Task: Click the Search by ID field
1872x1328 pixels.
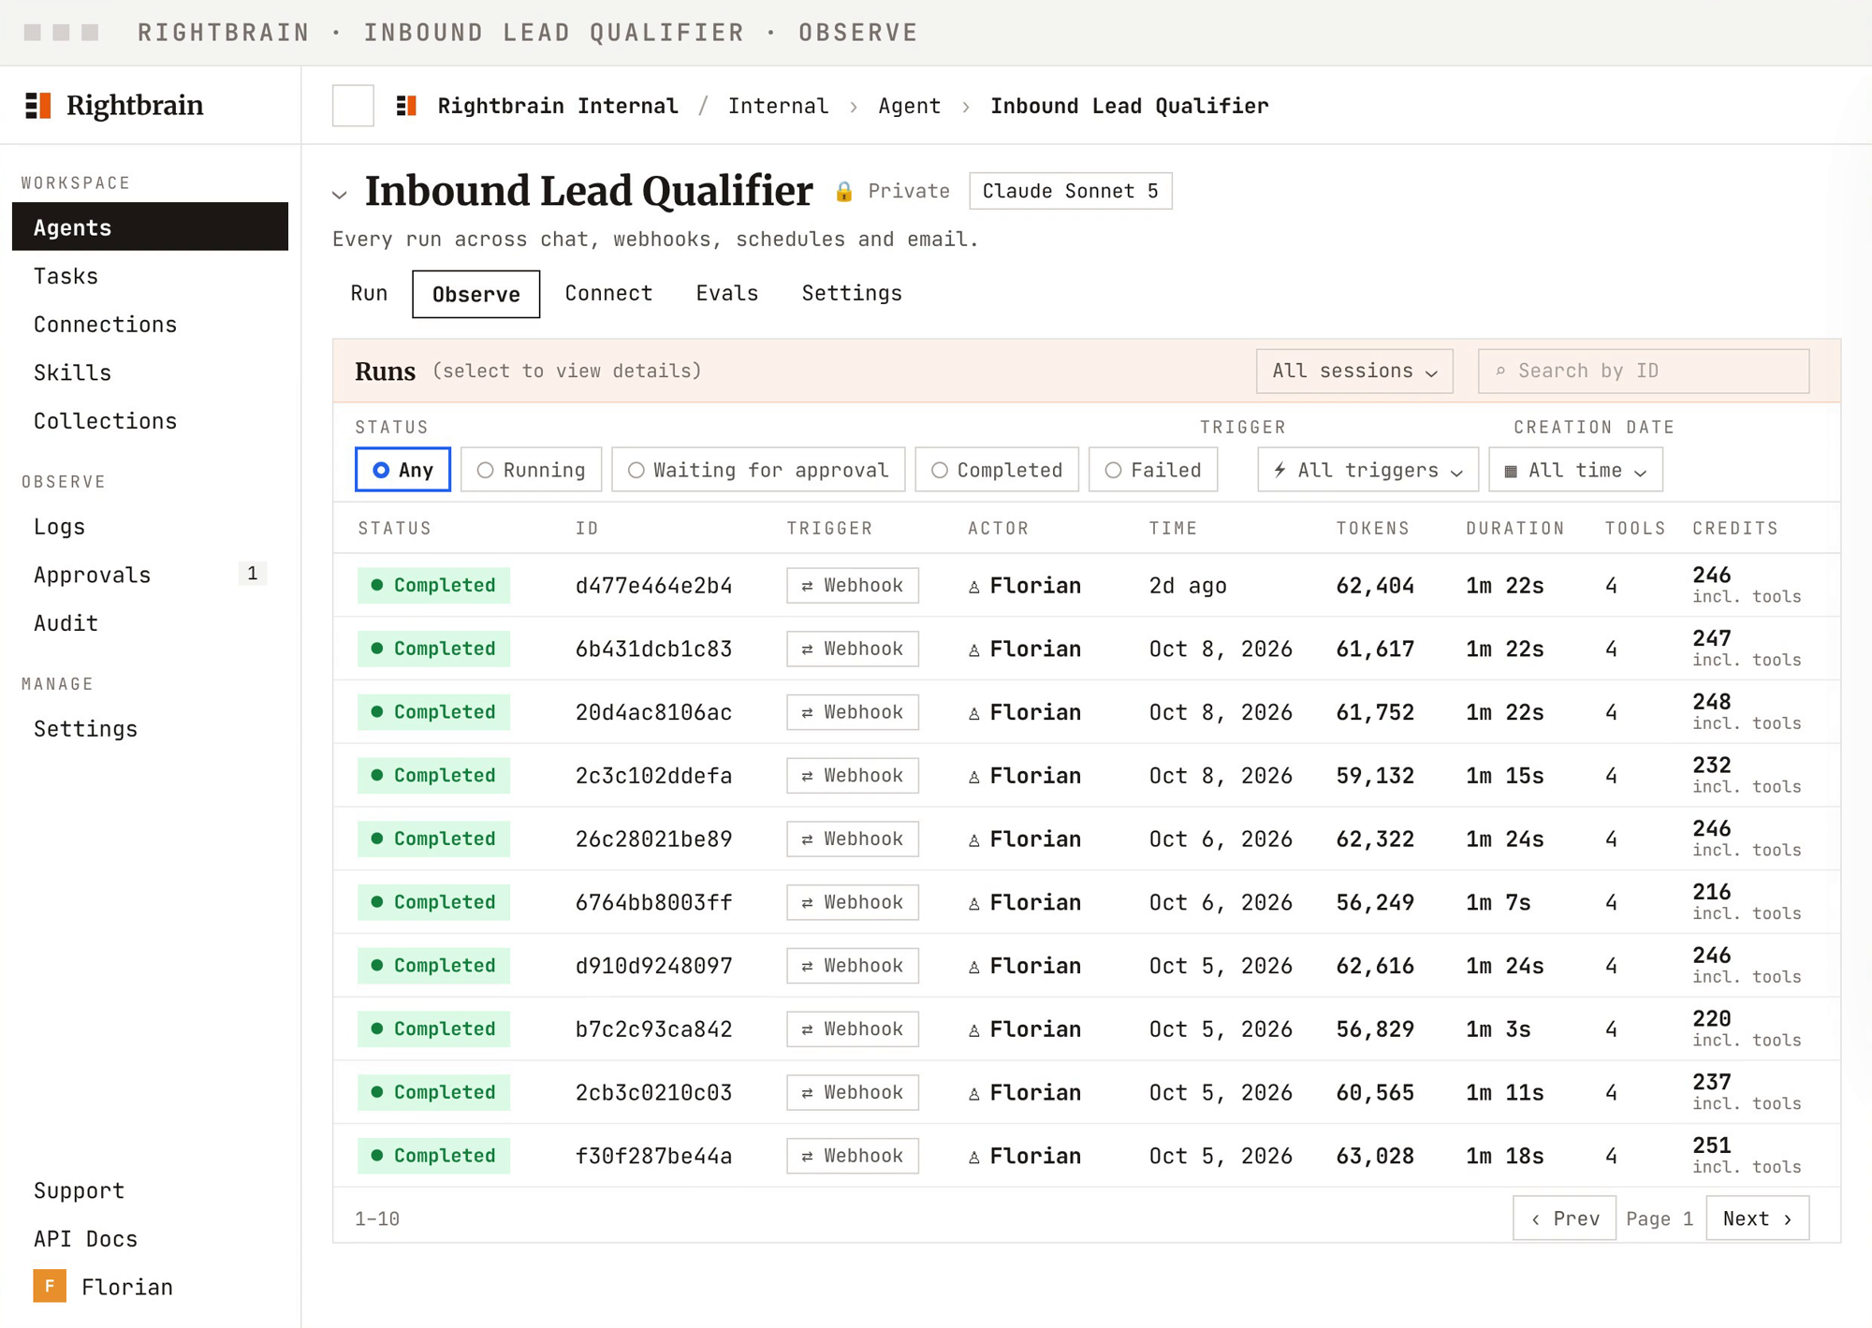Action: point(1644,372)
